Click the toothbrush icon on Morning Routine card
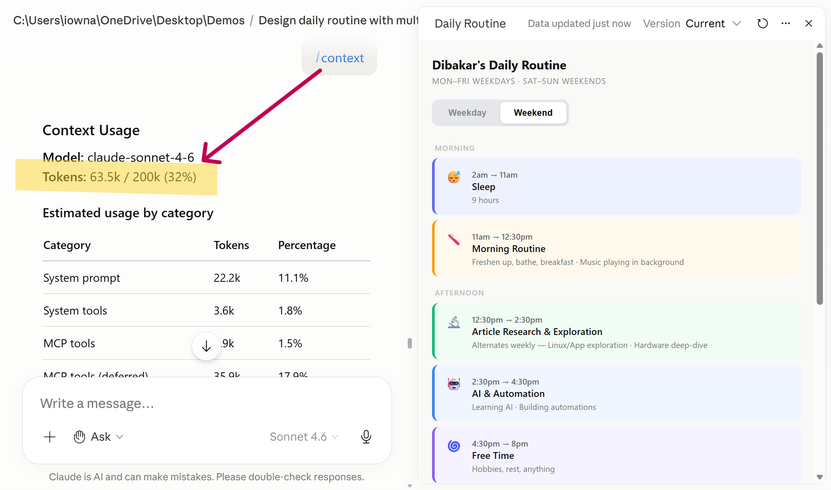This screenshot has width=831, height=490. coord(454,239)
